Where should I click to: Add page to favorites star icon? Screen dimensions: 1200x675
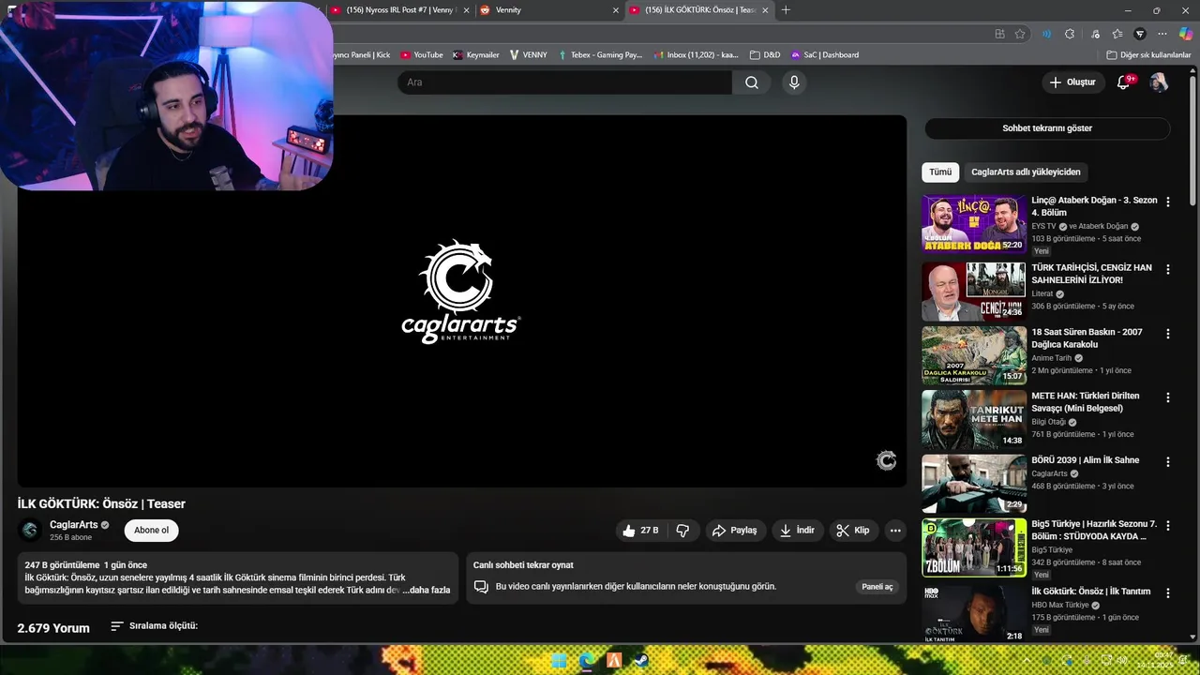[1020, 34]
